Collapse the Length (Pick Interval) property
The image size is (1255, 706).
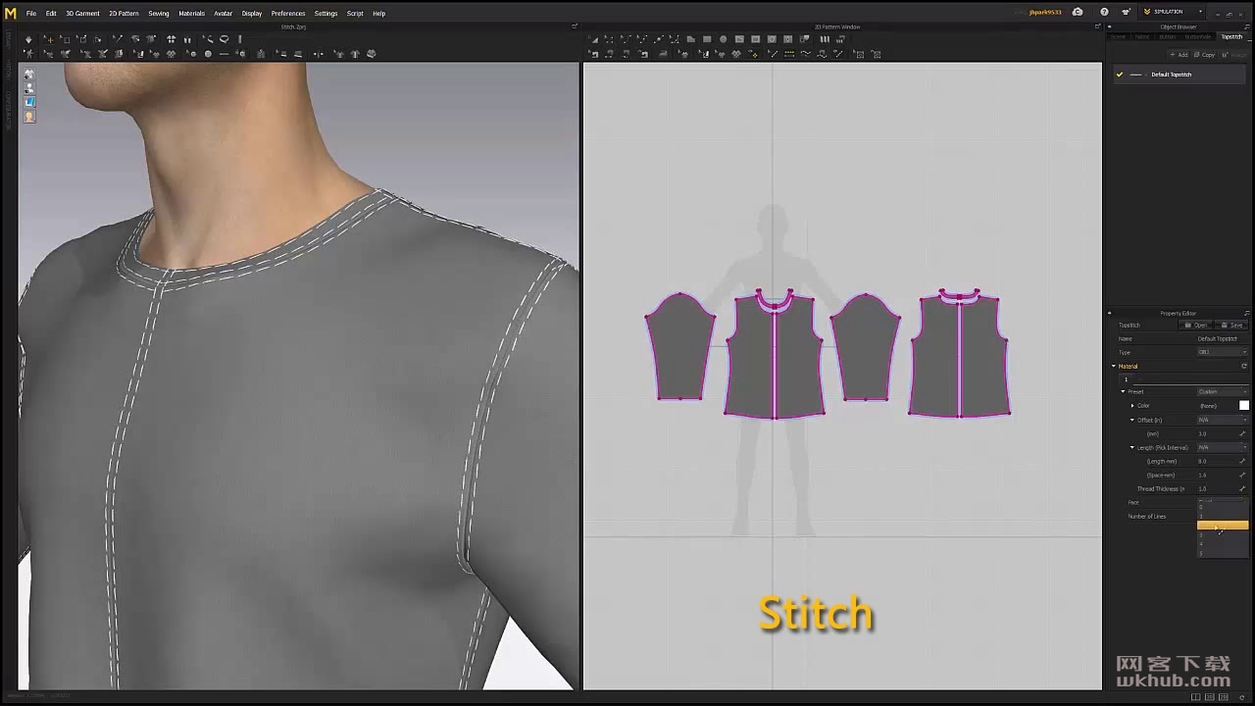(x=1132, y=447)
